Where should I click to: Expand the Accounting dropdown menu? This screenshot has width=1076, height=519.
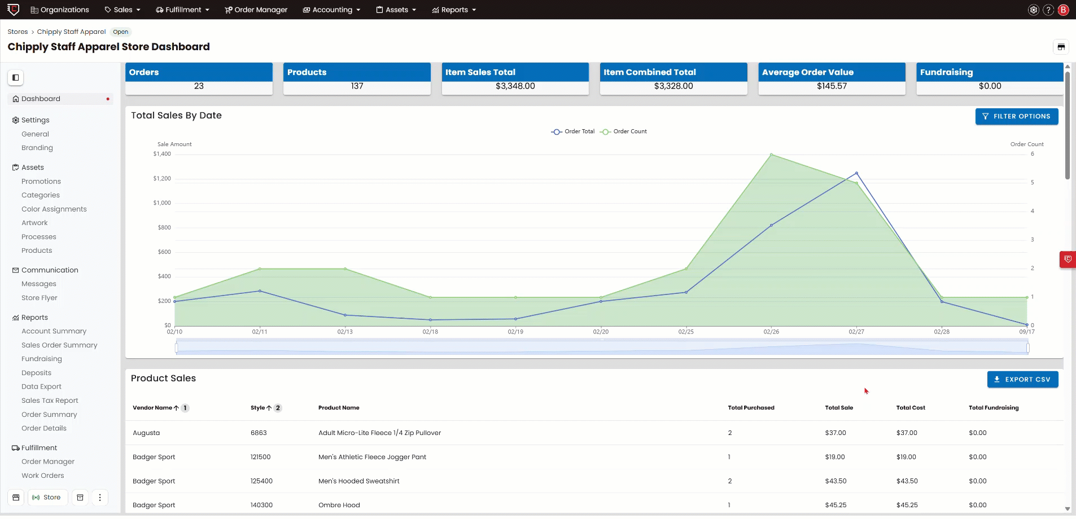click(x=331, y=10)
